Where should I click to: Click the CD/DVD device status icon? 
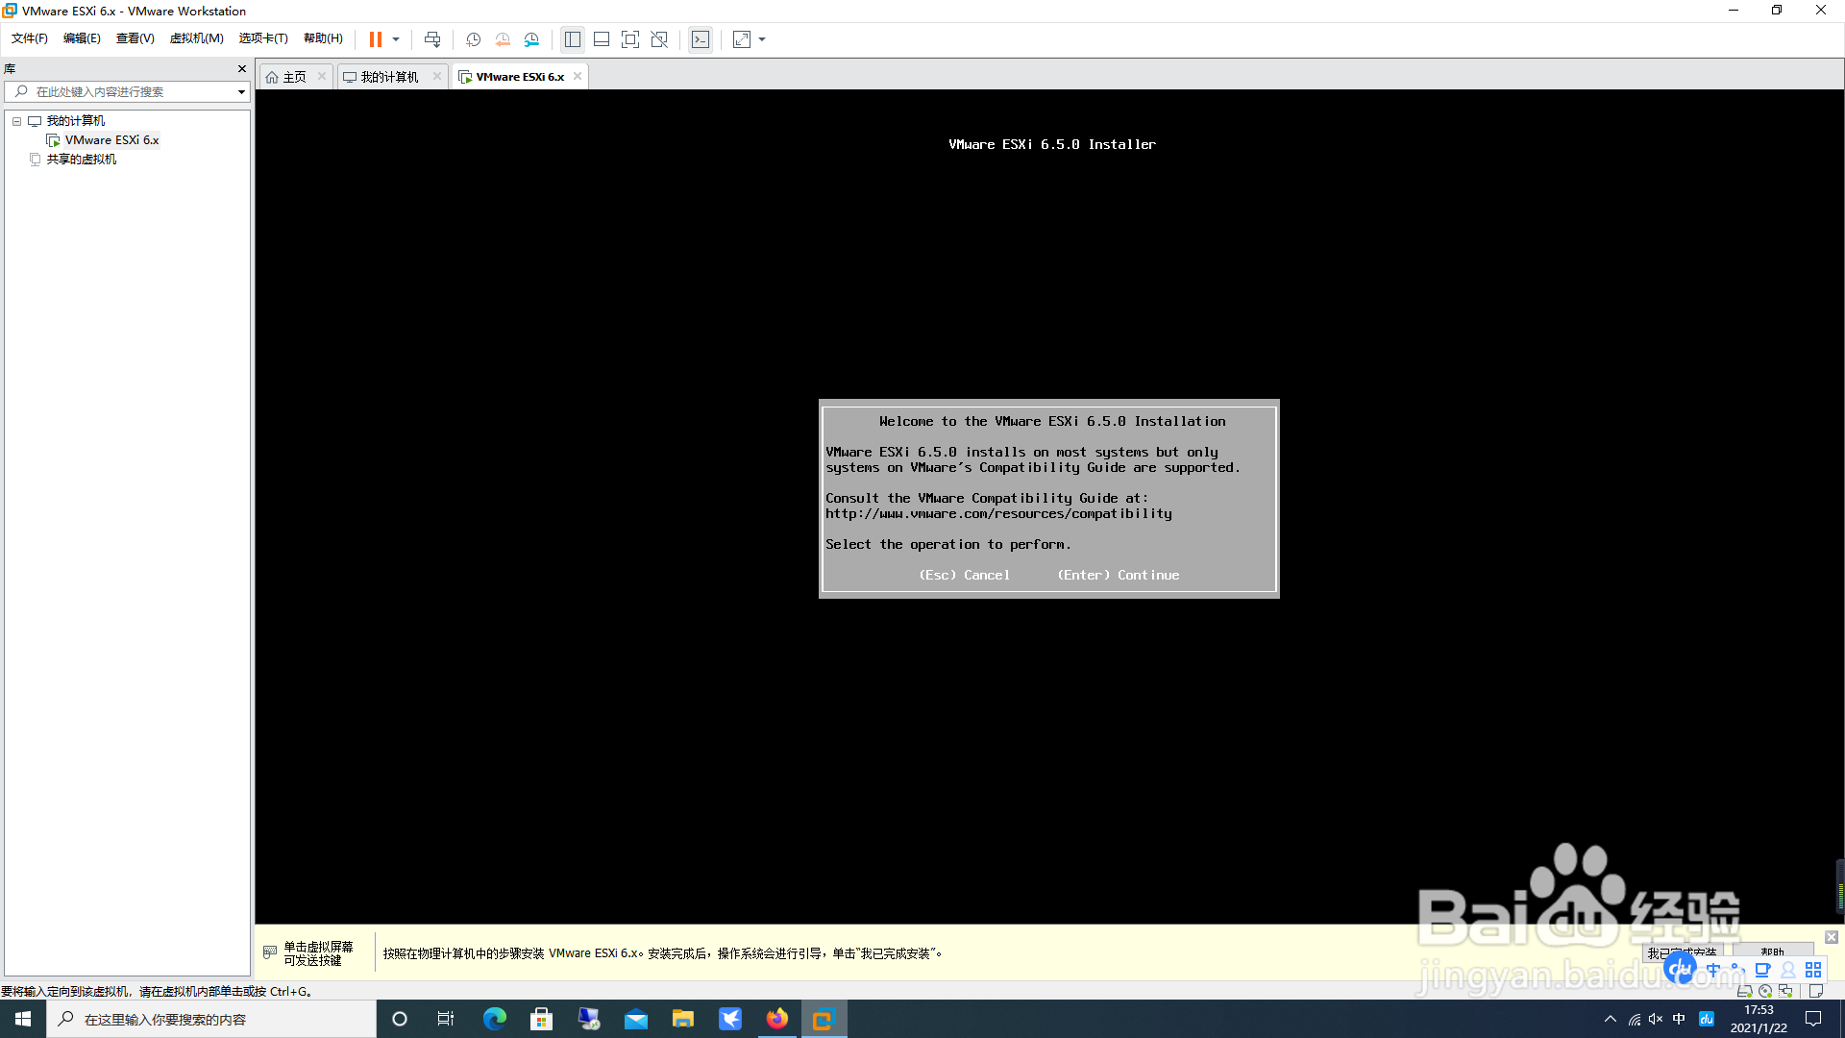1765,991
